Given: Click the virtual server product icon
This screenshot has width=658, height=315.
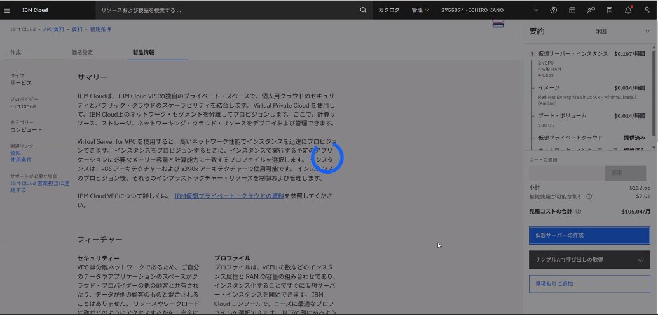Looking at the screenshot, I should [498, 23].
